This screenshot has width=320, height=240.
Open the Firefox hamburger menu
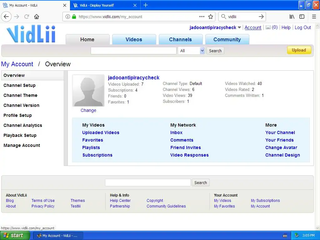(314, 17)
